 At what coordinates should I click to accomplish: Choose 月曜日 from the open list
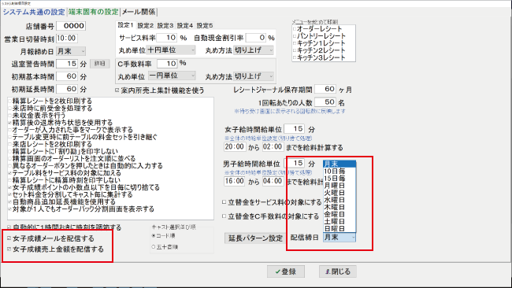(339, 186)
